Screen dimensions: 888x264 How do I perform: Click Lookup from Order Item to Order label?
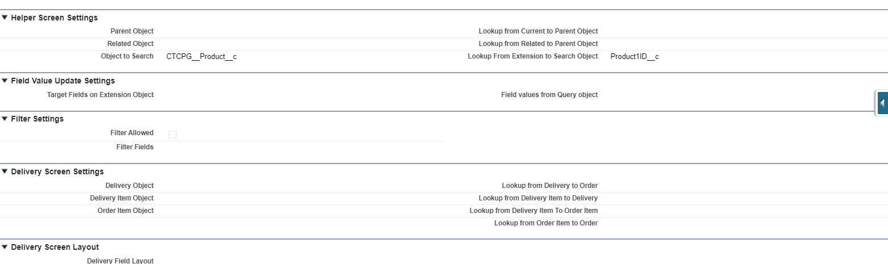546,223
